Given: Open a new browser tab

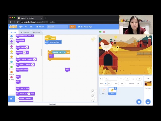Looking at the screenshot, I should pyautogui.click(x=46, y=18).
